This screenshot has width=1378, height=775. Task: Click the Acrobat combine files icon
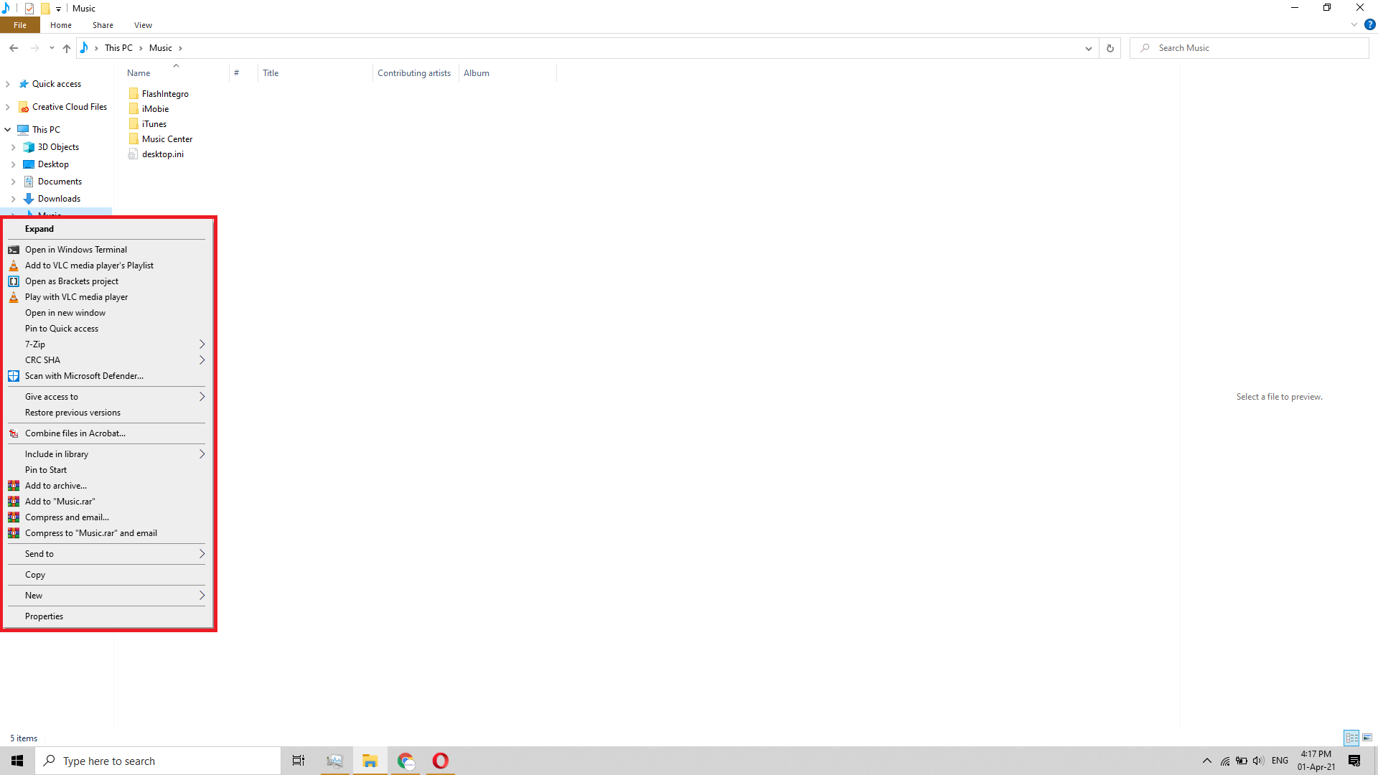tap(13, 433)
